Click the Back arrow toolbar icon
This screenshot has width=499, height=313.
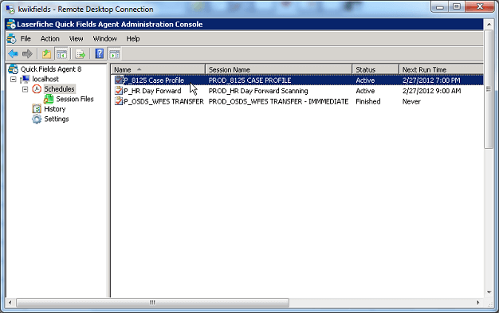(13, 53)
